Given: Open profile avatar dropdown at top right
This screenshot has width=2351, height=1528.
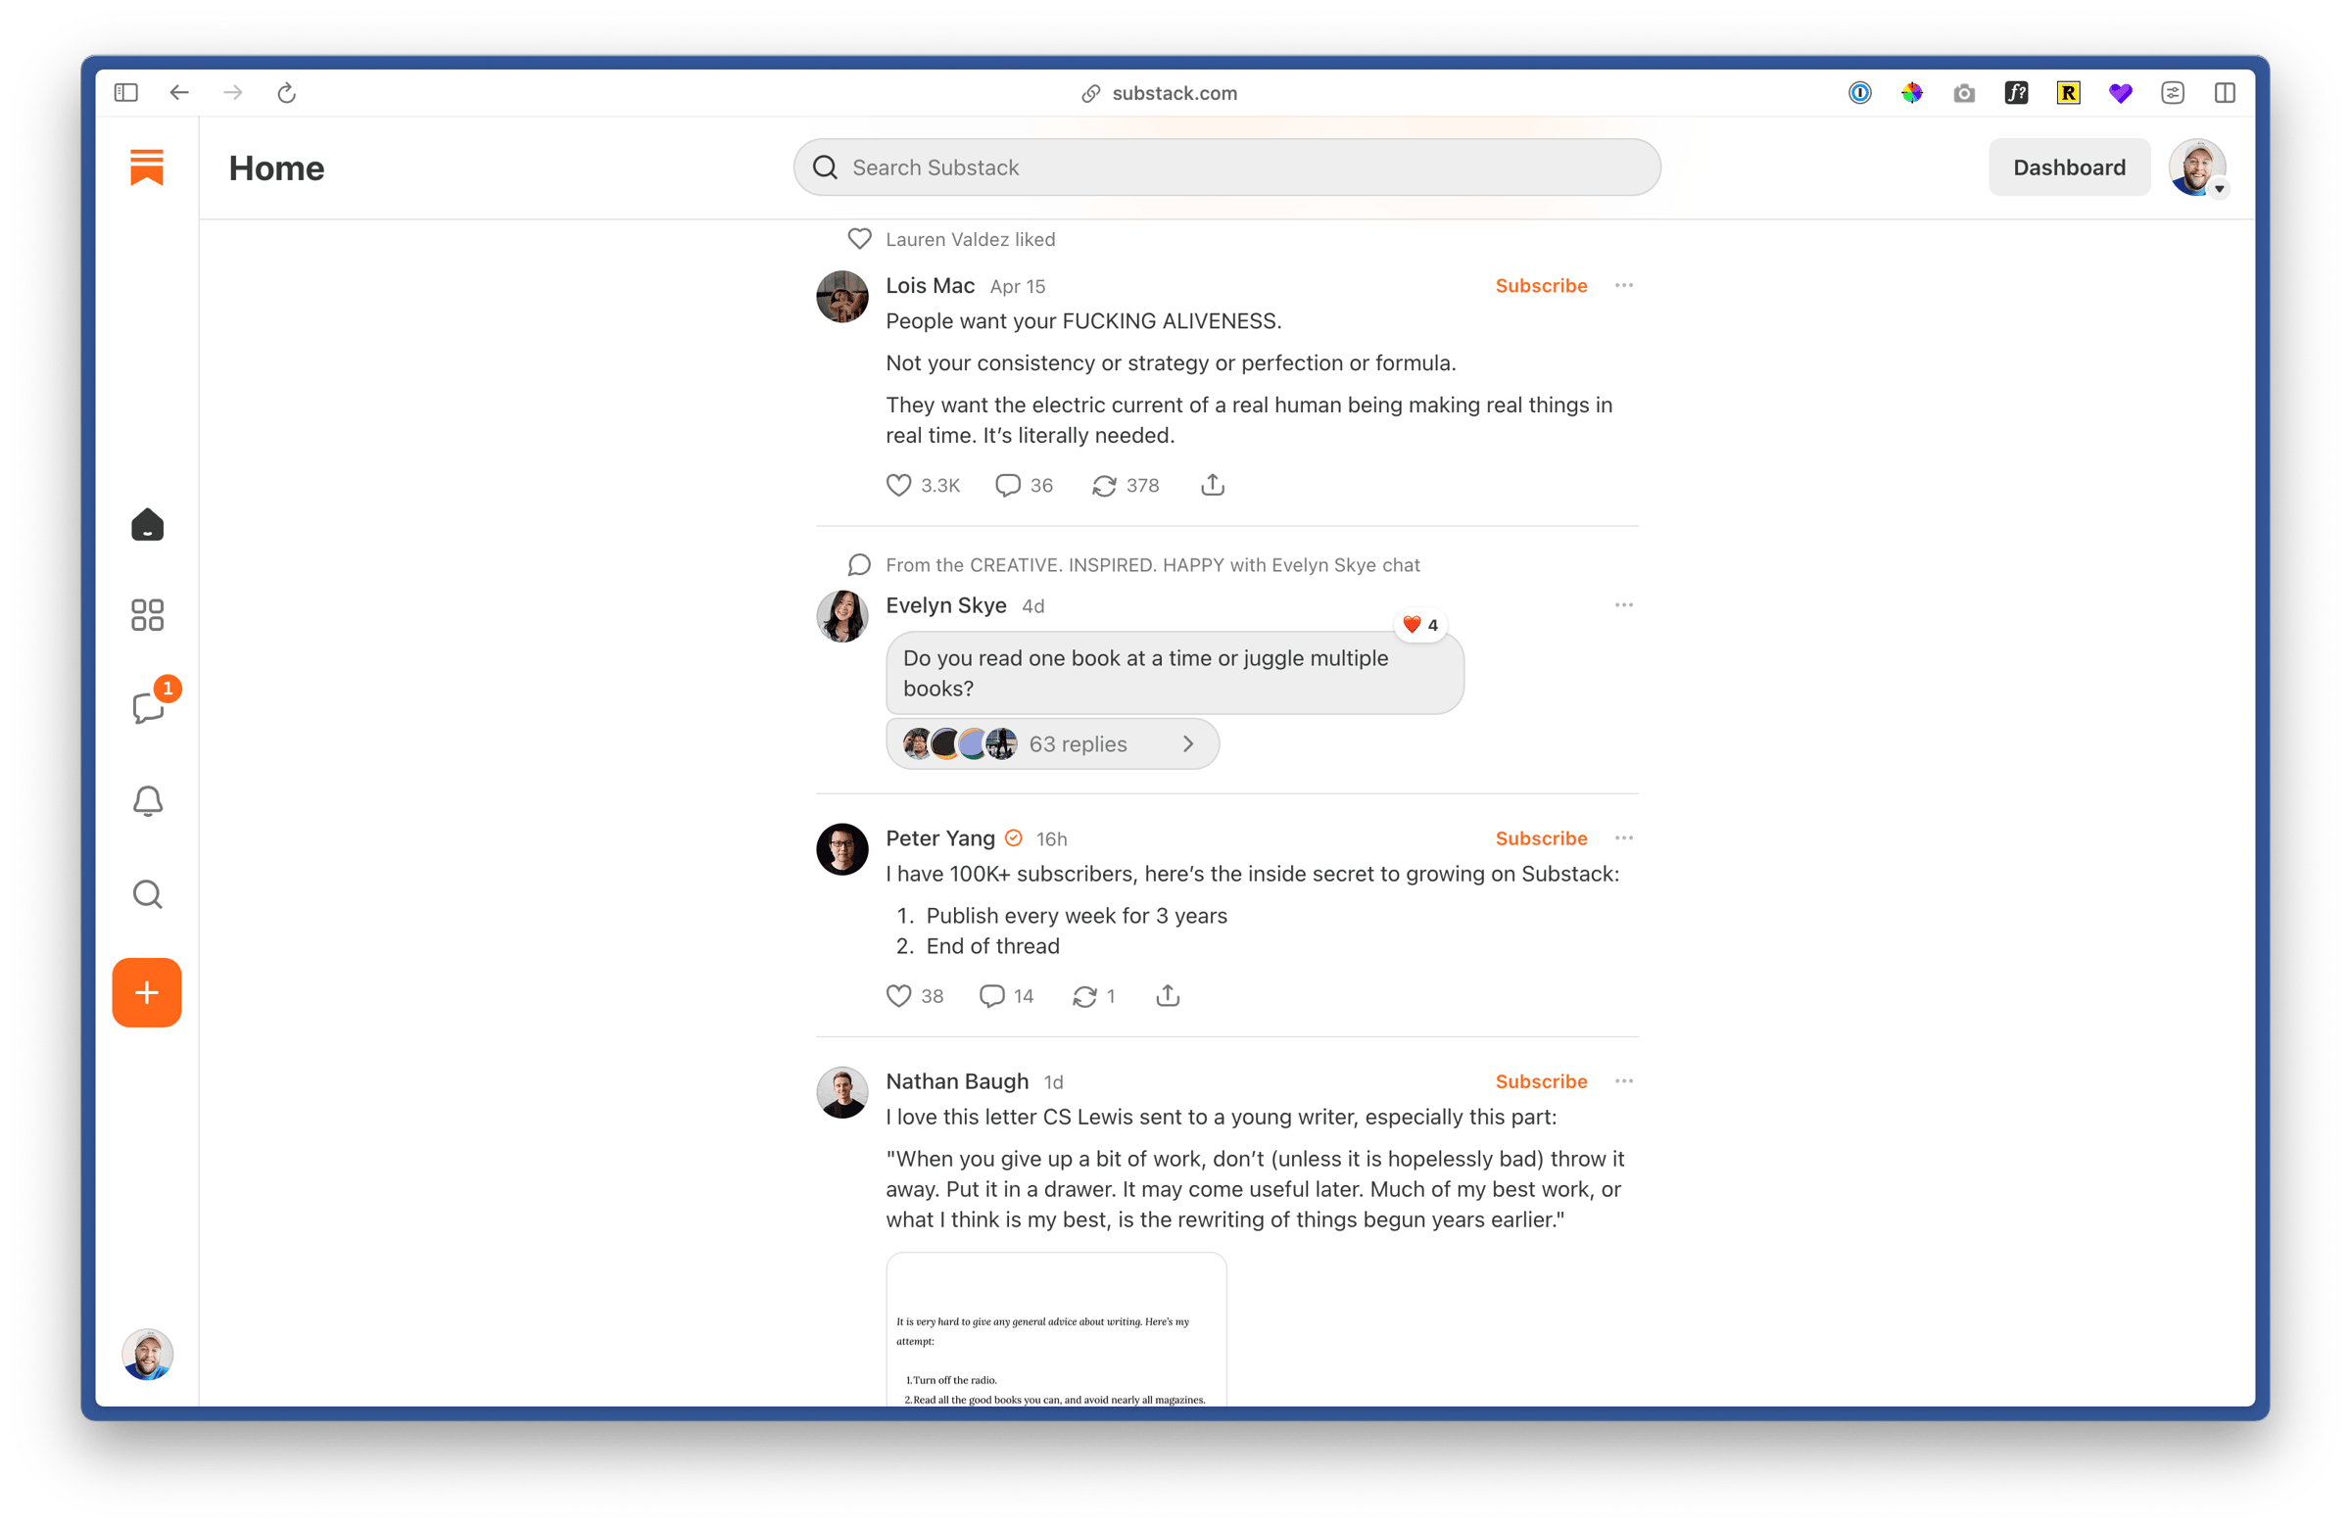Looking at the screenshot, I should 2196,167.
